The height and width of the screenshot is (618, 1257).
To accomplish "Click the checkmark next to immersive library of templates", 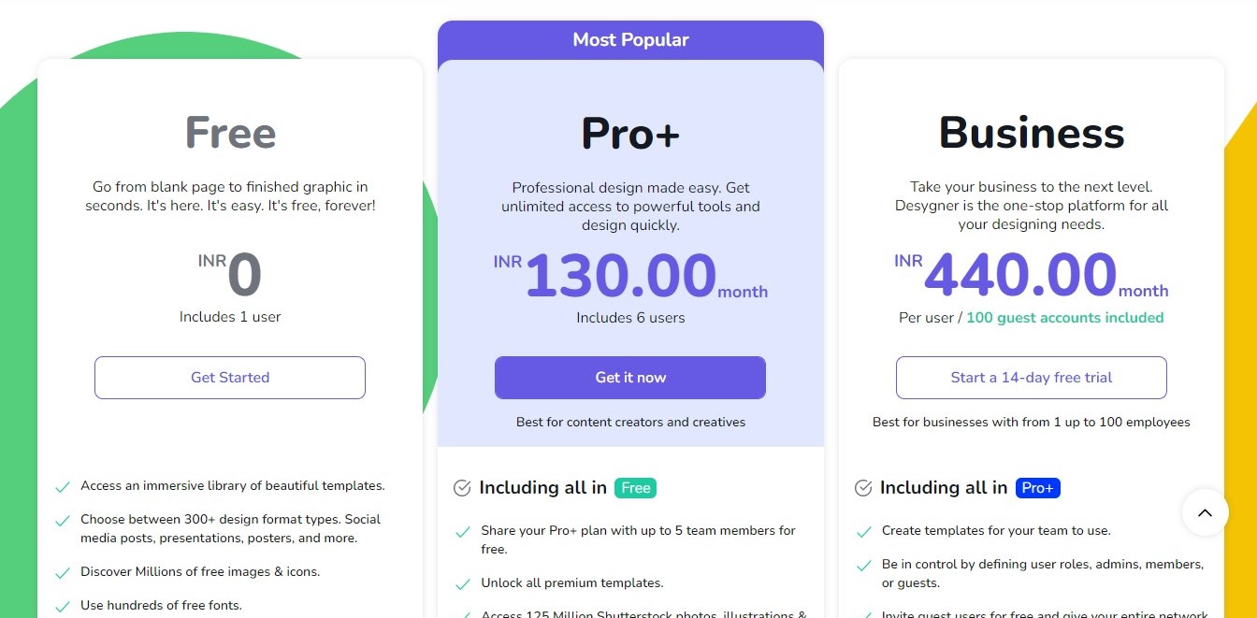I will click(x=63, y=487).
